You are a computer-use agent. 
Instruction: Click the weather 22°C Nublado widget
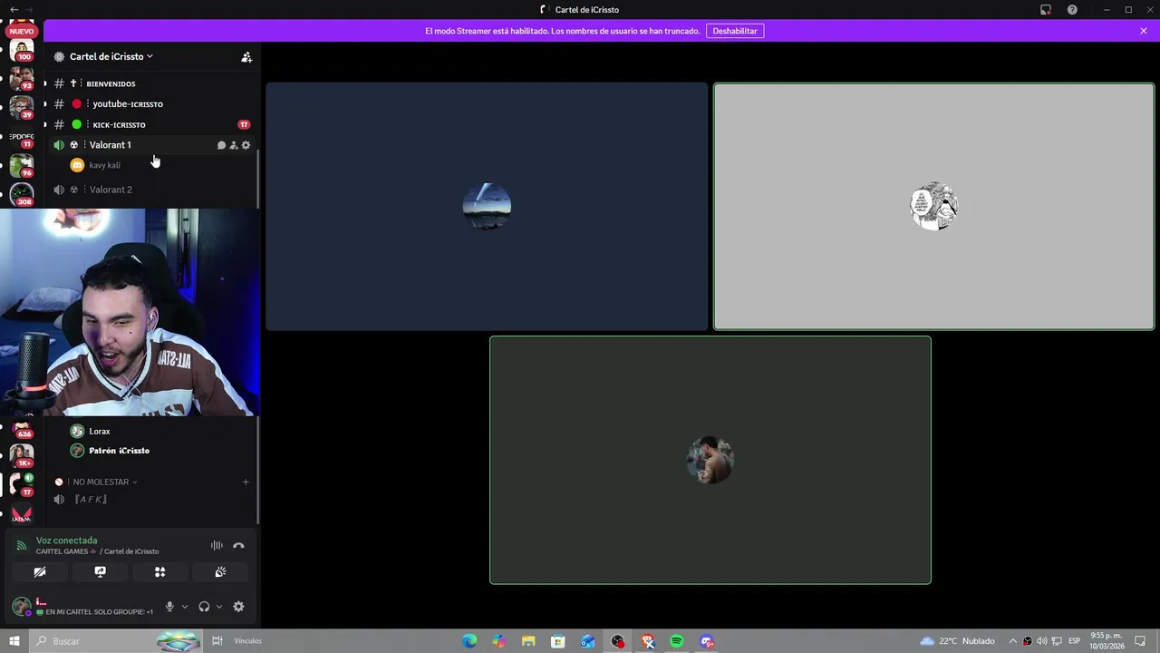pyautogui.click(x=957, y=641)
